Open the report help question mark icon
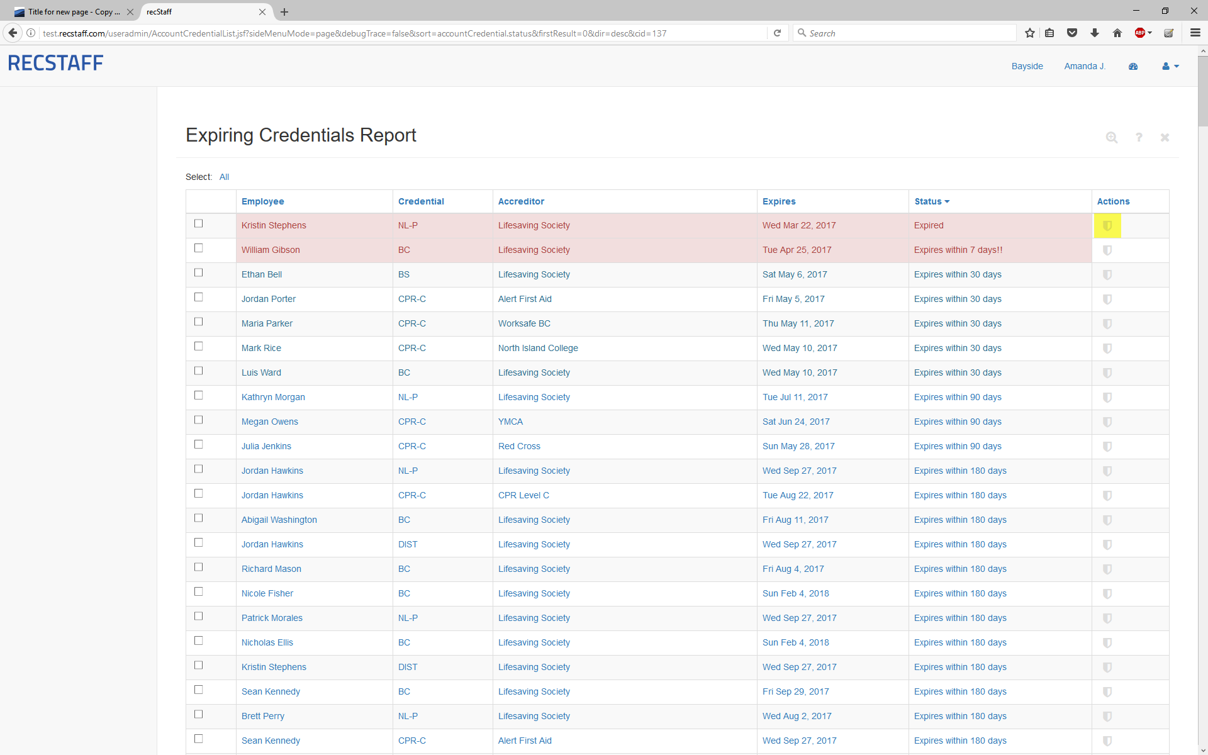Image resolution: width=1208 pixels, height=755 pixels. click(1139, 137)
